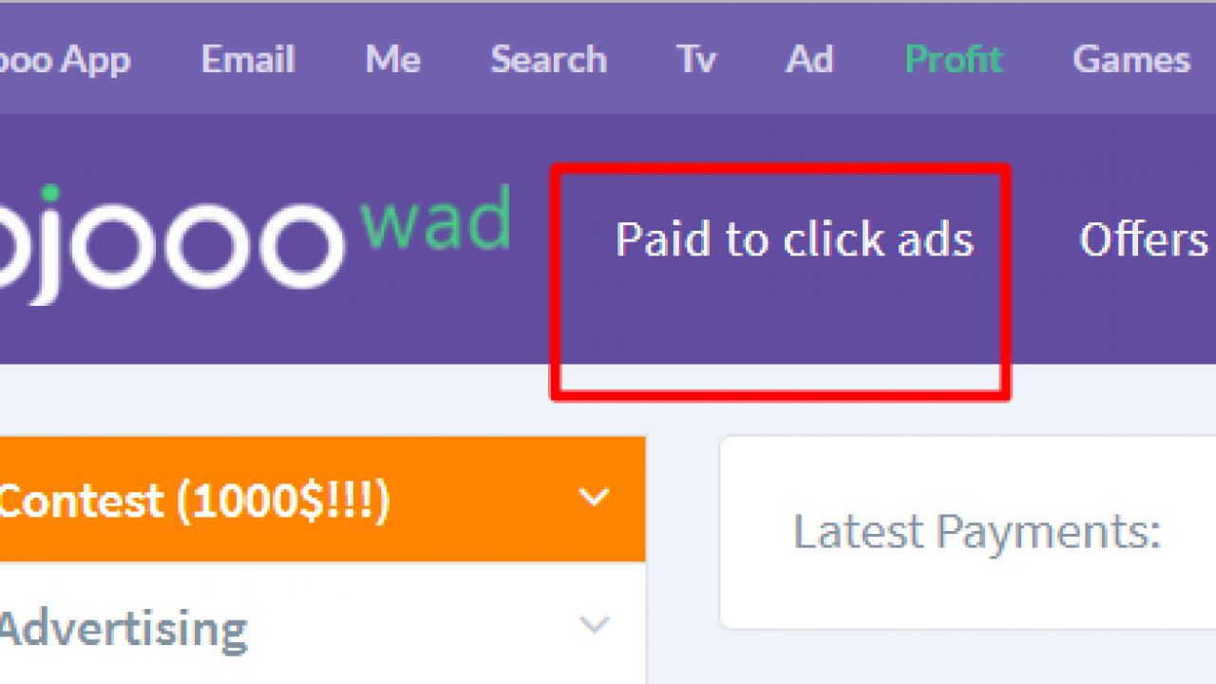Open the Ojooo App nav item
This screenshot has width=1216, height=684.
[65, 61]
